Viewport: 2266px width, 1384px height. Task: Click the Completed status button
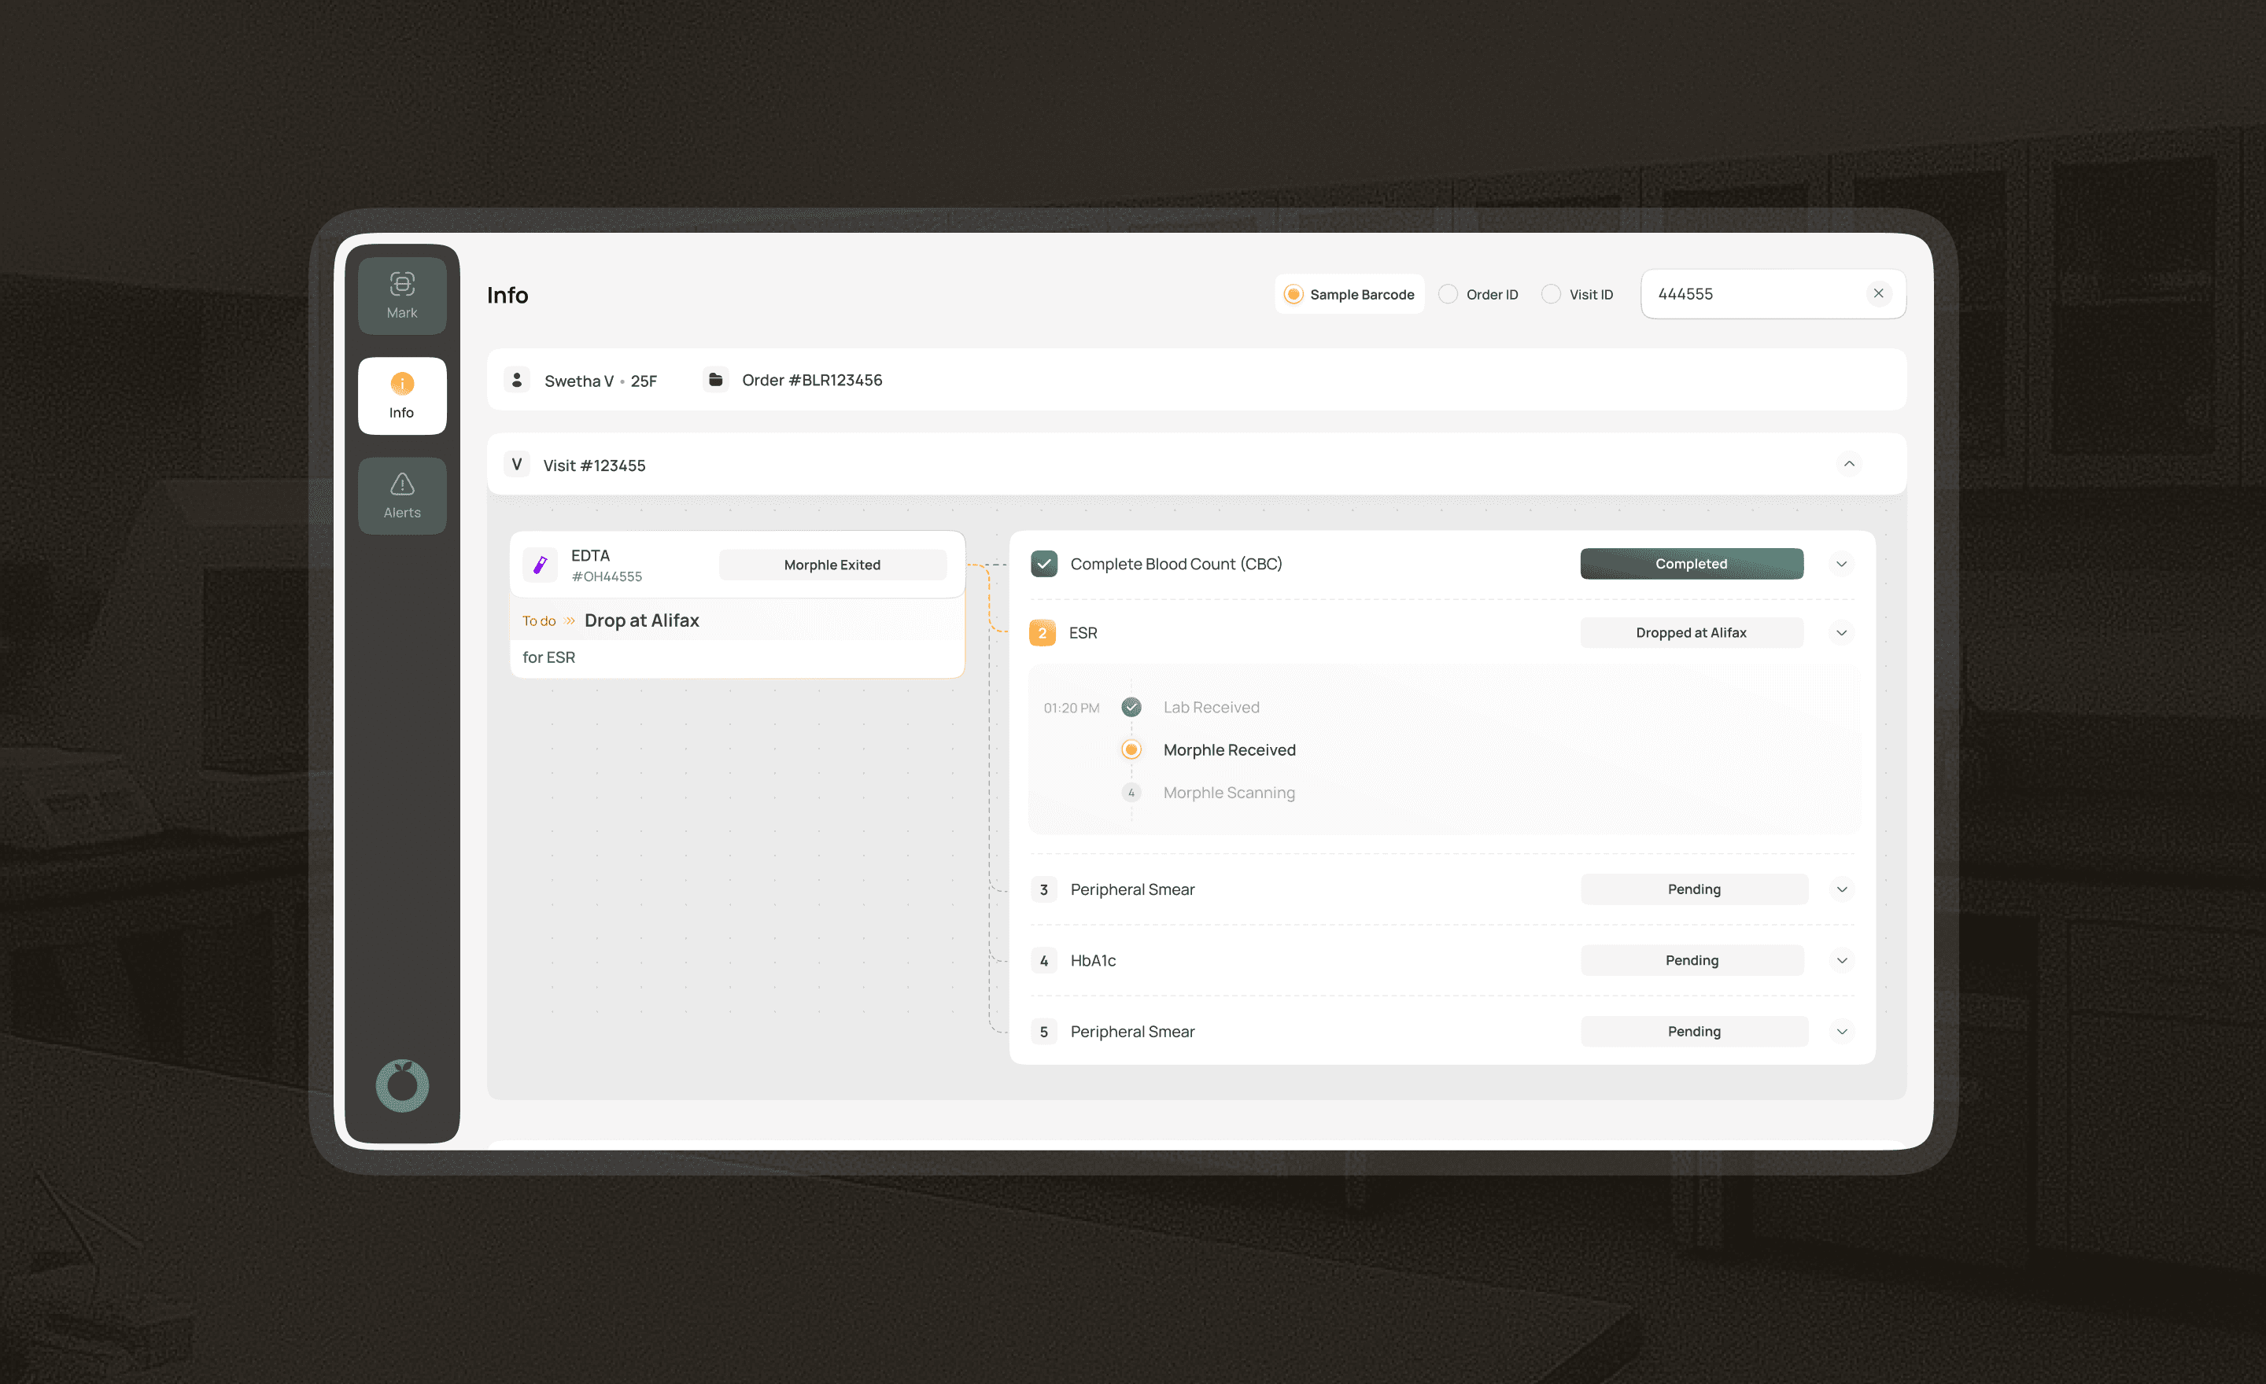(x=1690, y=563)
